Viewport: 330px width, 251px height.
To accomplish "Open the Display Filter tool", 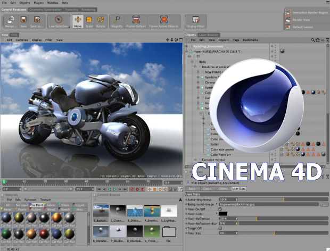I will pyautogui.click(x=195, y=20).
